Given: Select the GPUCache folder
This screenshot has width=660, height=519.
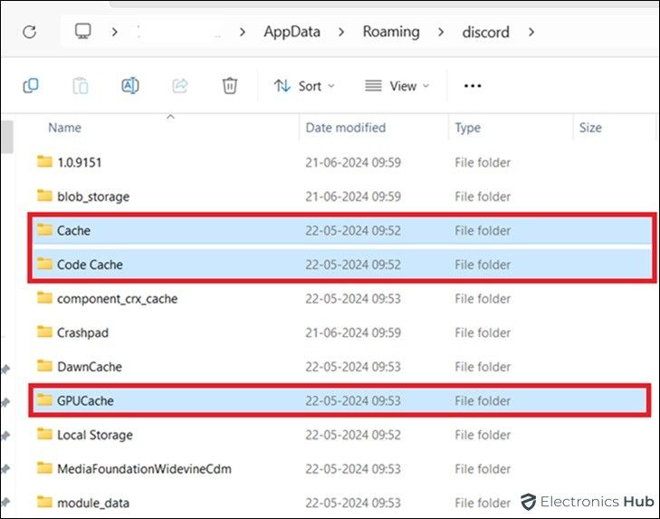Looking at the screenshot, I should tap(85, 400).
